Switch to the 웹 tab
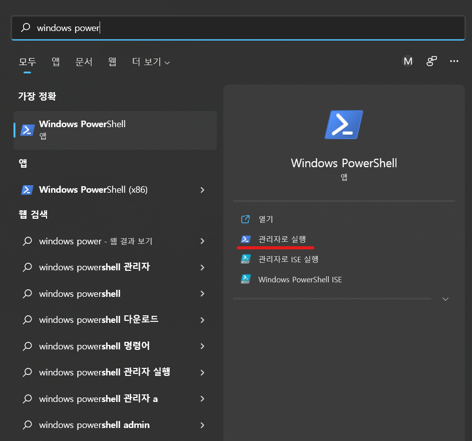Screen dimensions: 472x441 112,62
